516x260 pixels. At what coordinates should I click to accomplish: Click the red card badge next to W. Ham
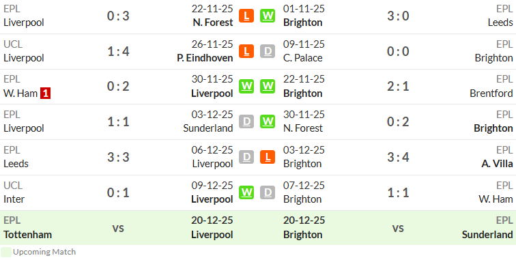click(46, 93)
